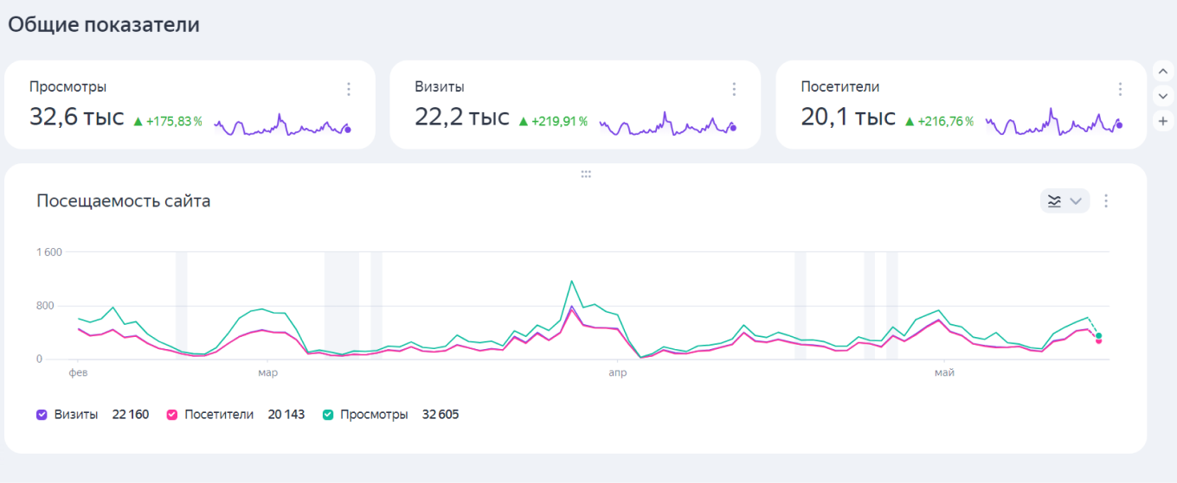The height and width of the screenshot is (483, 1177).
Task: Click the Визиты 22,2 тыс value
Action: 462,118
